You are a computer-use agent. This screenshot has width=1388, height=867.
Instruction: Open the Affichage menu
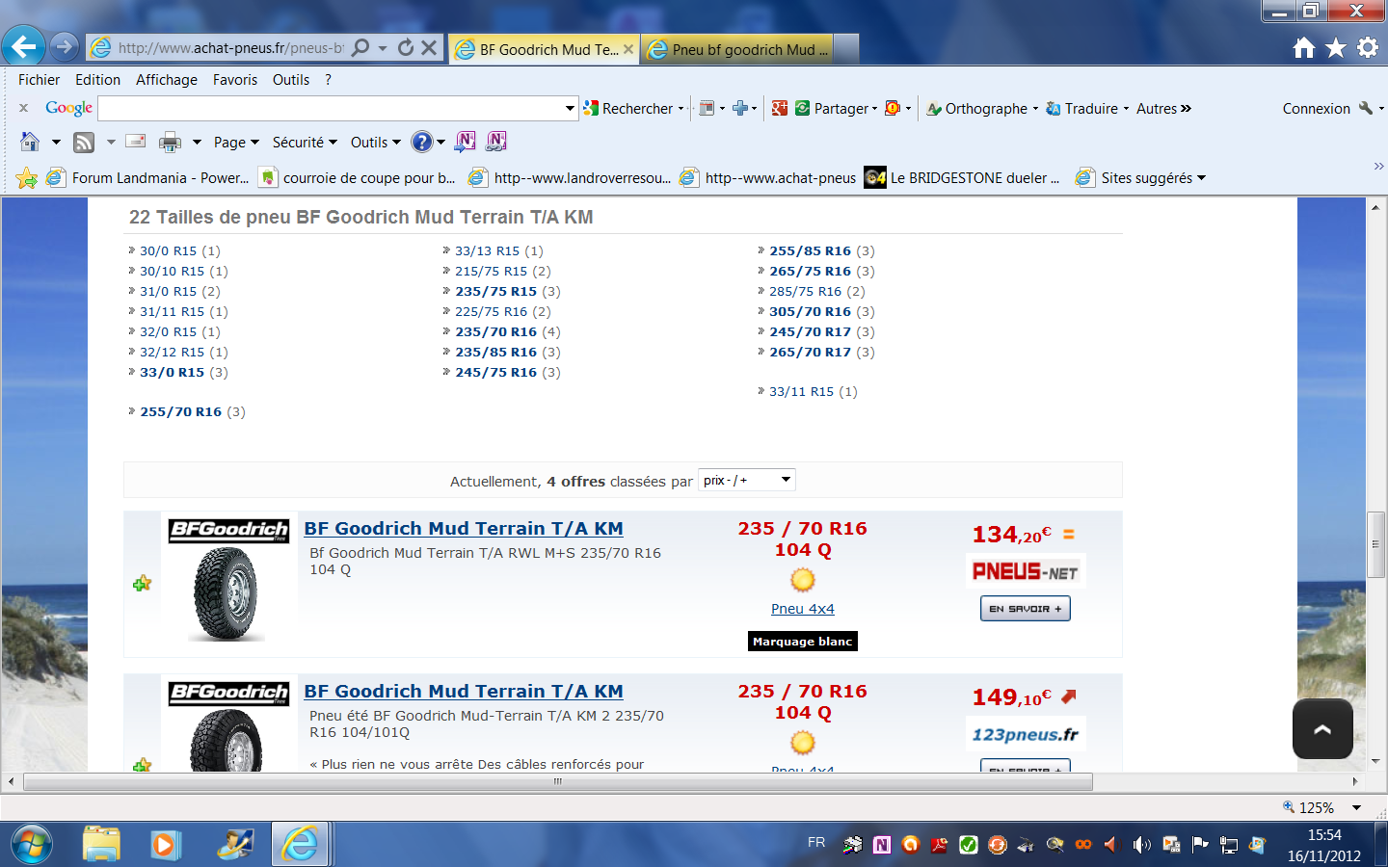(166, 80)
